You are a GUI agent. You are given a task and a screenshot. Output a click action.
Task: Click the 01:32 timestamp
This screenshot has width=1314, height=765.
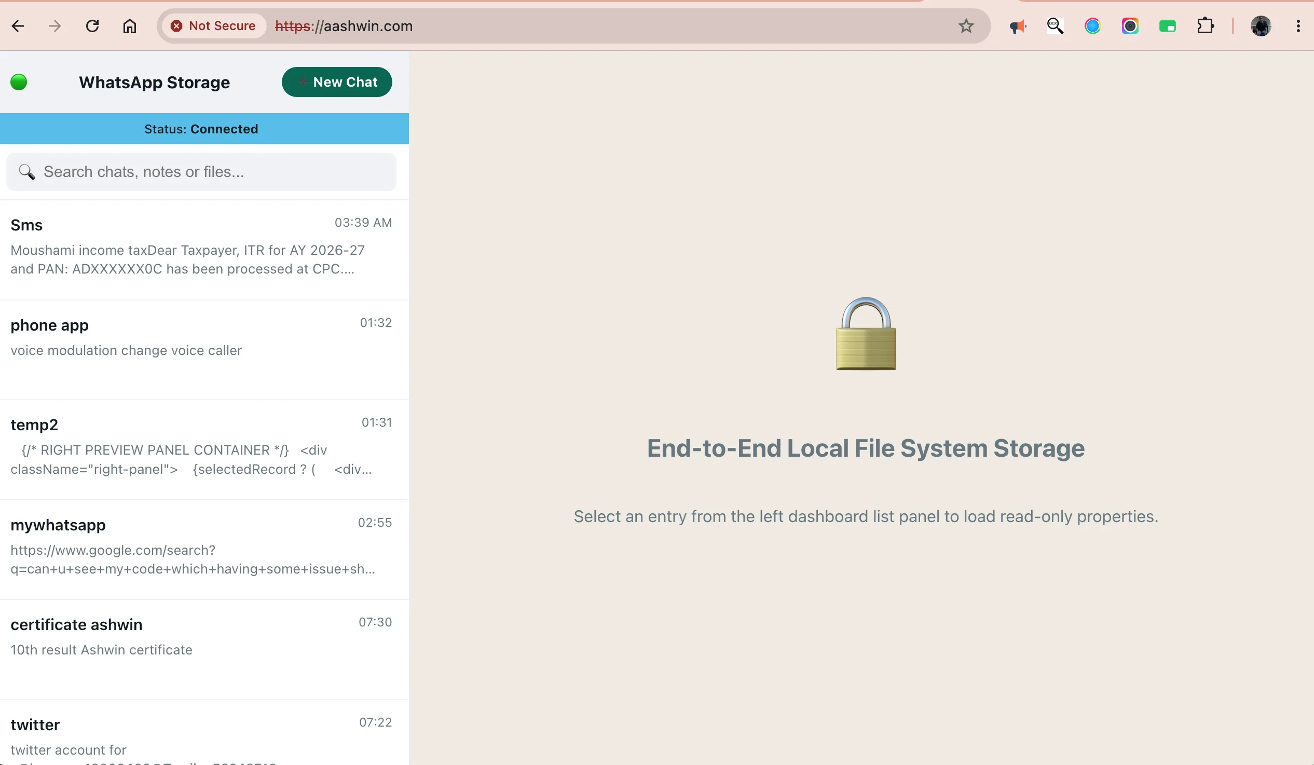pyautogui.click(x=375, y=323)
